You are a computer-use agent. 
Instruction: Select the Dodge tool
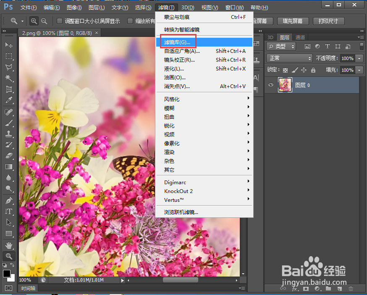pos(9,188)
